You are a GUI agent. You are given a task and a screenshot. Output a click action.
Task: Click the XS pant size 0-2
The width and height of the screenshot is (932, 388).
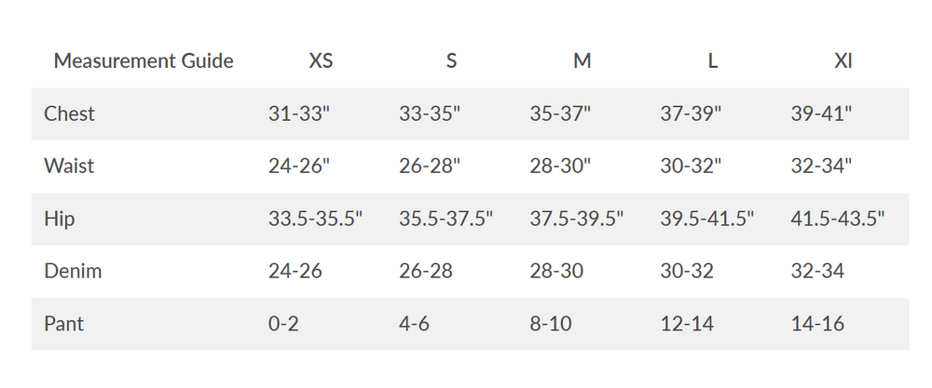[x=283, y=324]
